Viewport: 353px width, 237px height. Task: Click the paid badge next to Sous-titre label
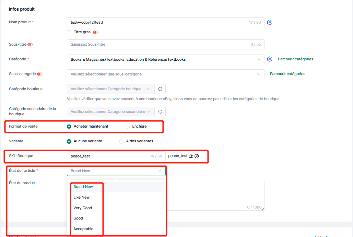(30, 45)
